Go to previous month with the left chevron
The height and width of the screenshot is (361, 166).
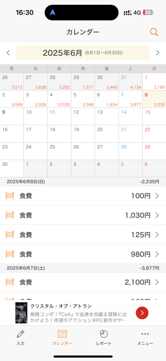tap(8, 53)
